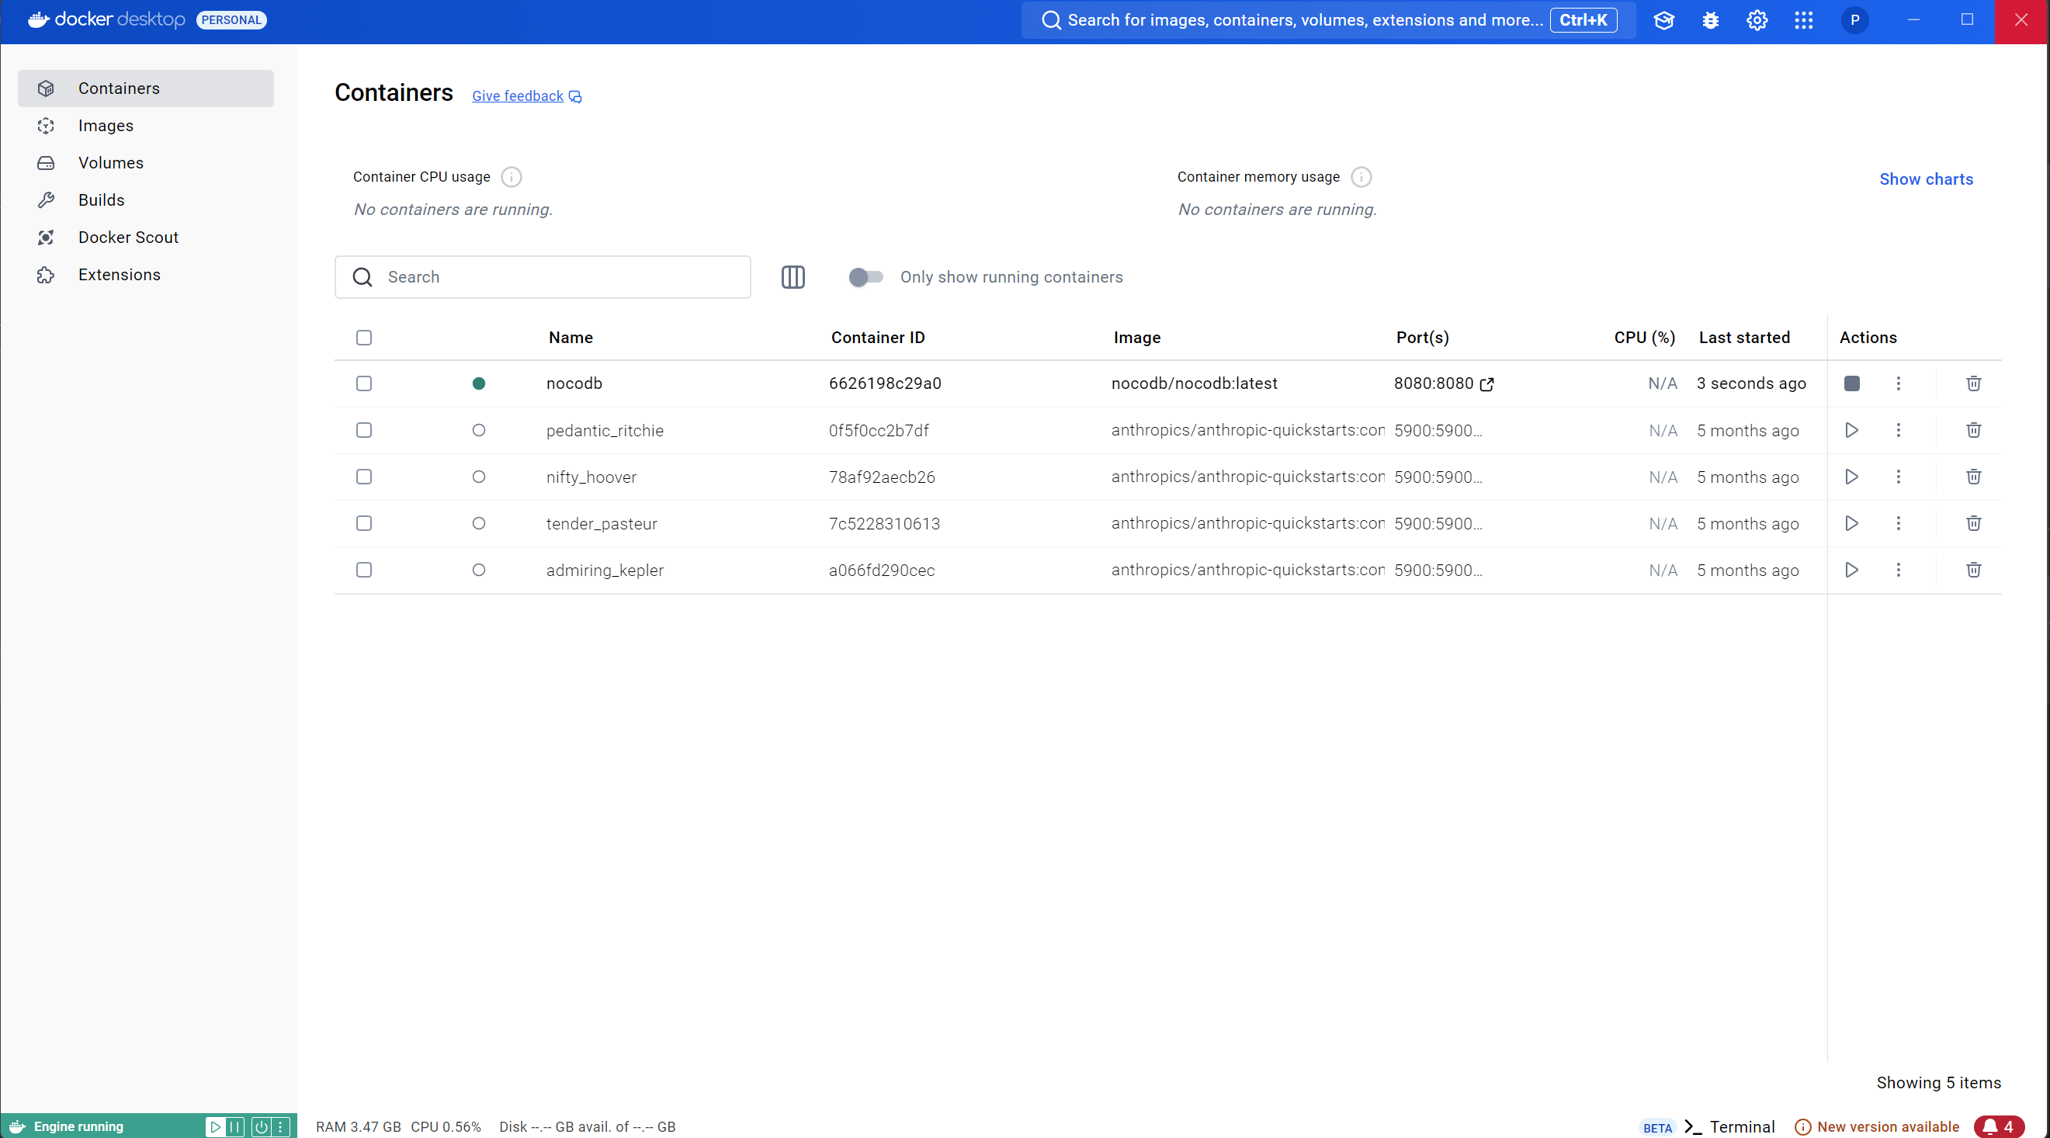Open nocodb port 8080 in browser

(1486, 384)
